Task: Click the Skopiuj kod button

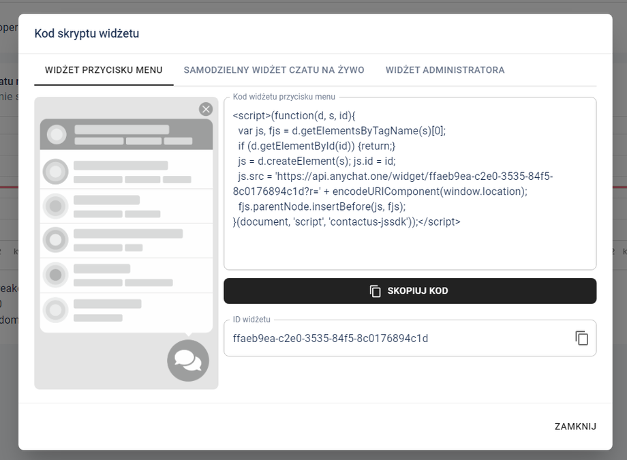Action: tap(410, 291)
